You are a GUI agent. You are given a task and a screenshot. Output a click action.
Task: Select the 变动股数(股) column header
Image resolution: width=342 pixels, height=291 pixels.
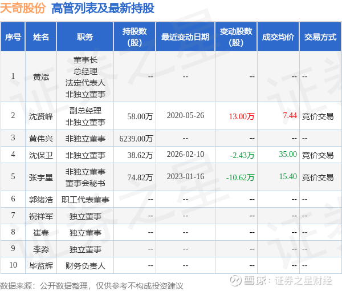[236, 37]
